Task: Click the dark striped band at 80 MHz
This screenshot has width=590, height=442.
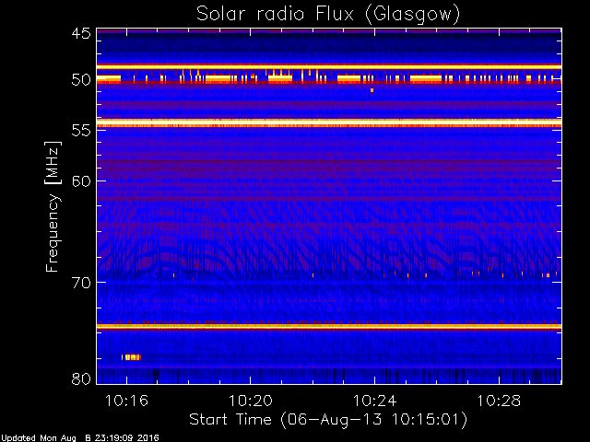Action: pyautogui.click(x=329, y=377)
